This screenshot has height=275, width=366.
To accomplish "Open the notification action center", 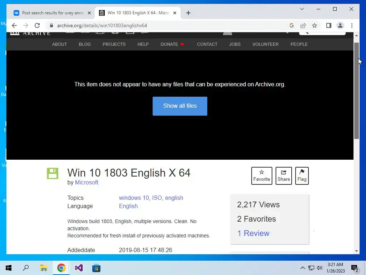I will tap(355, 268).
